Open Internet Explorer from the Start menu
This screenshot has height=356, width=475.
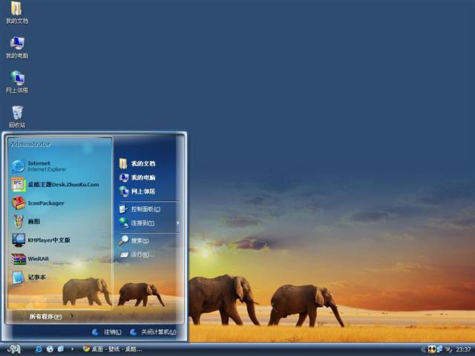(39, 165)
